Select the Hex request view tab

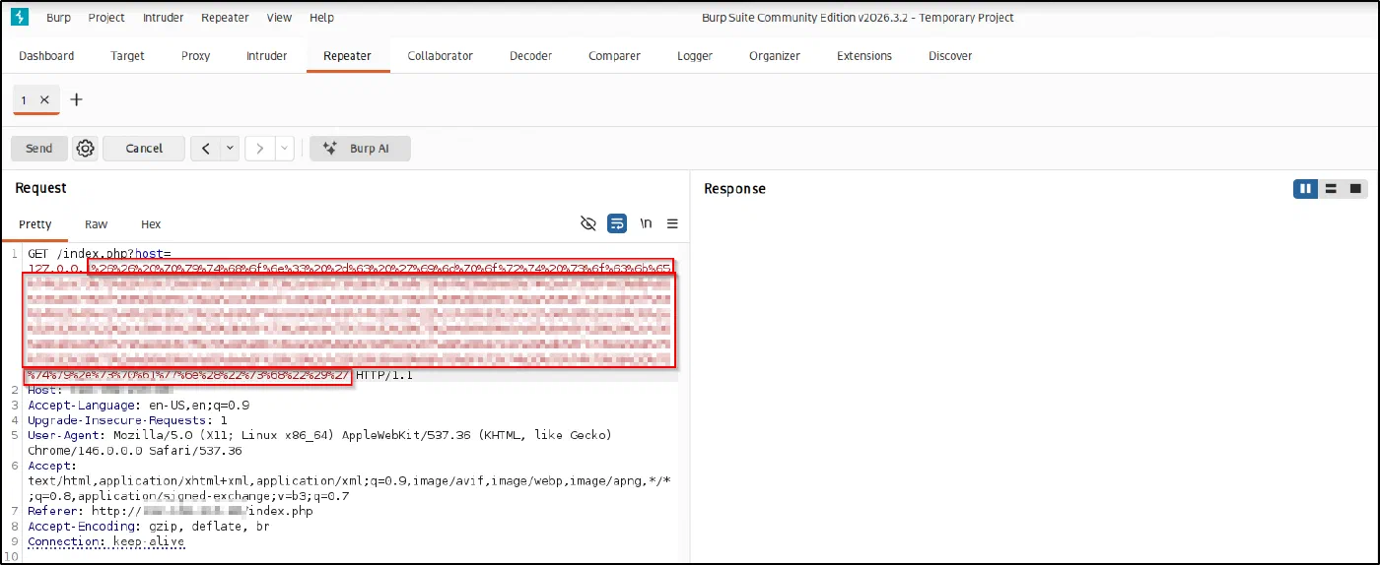coord(151,224)
